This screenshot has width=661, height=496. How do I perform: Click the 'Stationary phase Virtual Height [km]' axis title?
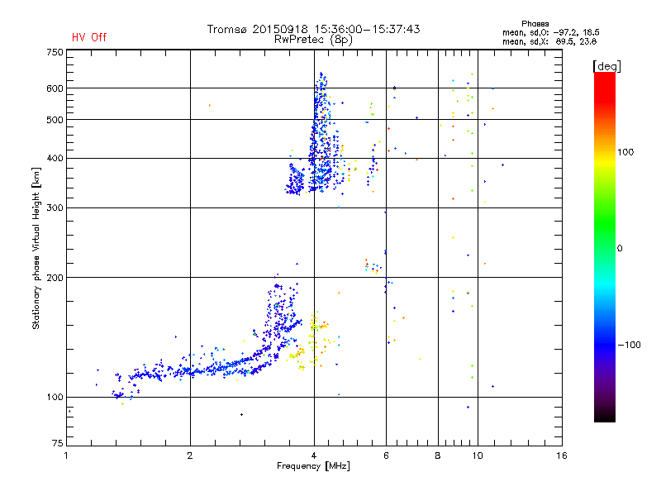pos(36,248)
